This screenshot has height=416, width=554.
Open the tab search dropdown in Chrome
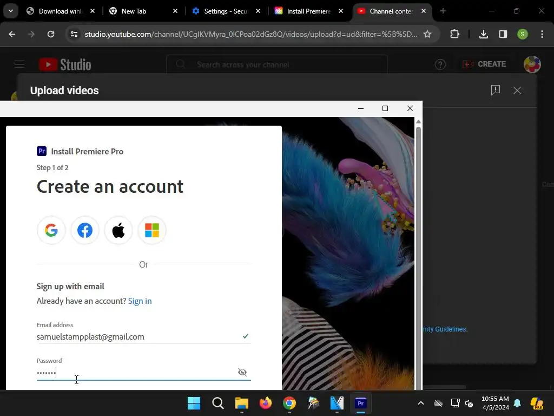(11, 11)
